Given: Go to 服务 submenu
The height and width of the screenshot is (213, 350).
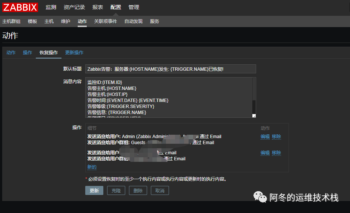Looking at the screenshot, I should coord(155,21).
